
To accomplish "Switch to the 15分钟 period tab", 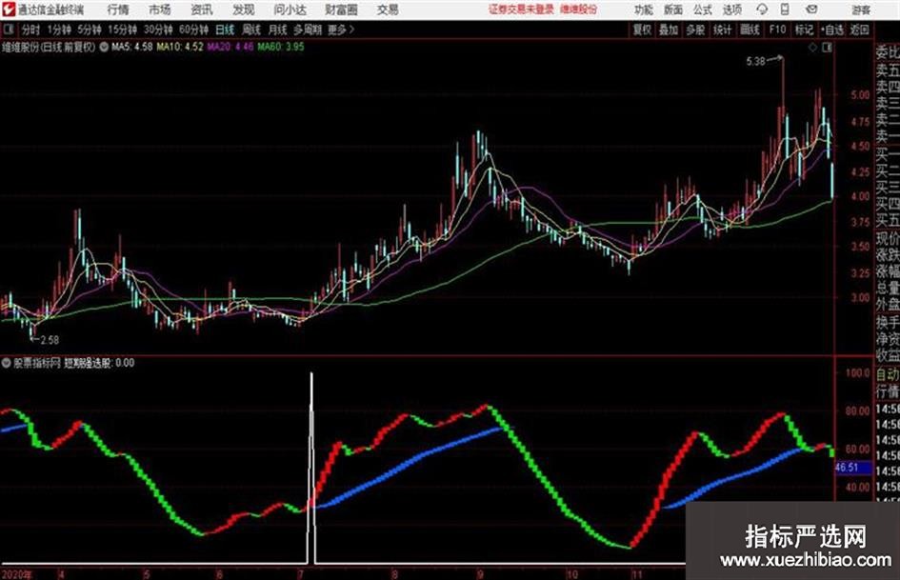I will (x=122, y=30).
